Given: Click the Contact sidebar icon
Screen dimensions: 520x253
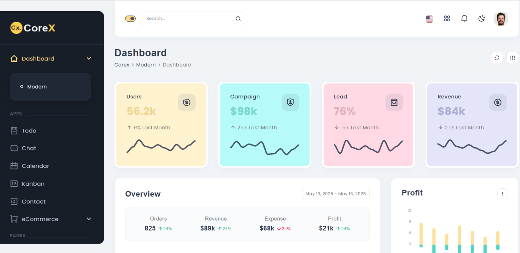Looking at the screenshot, I should coord(14,201).
